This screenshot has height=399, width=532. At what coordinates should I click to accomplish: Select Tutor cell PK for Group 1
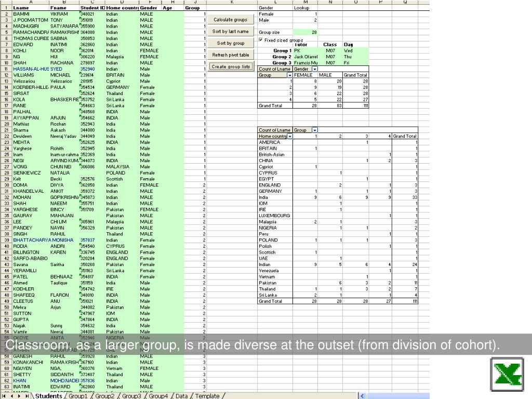coord(305,50)
